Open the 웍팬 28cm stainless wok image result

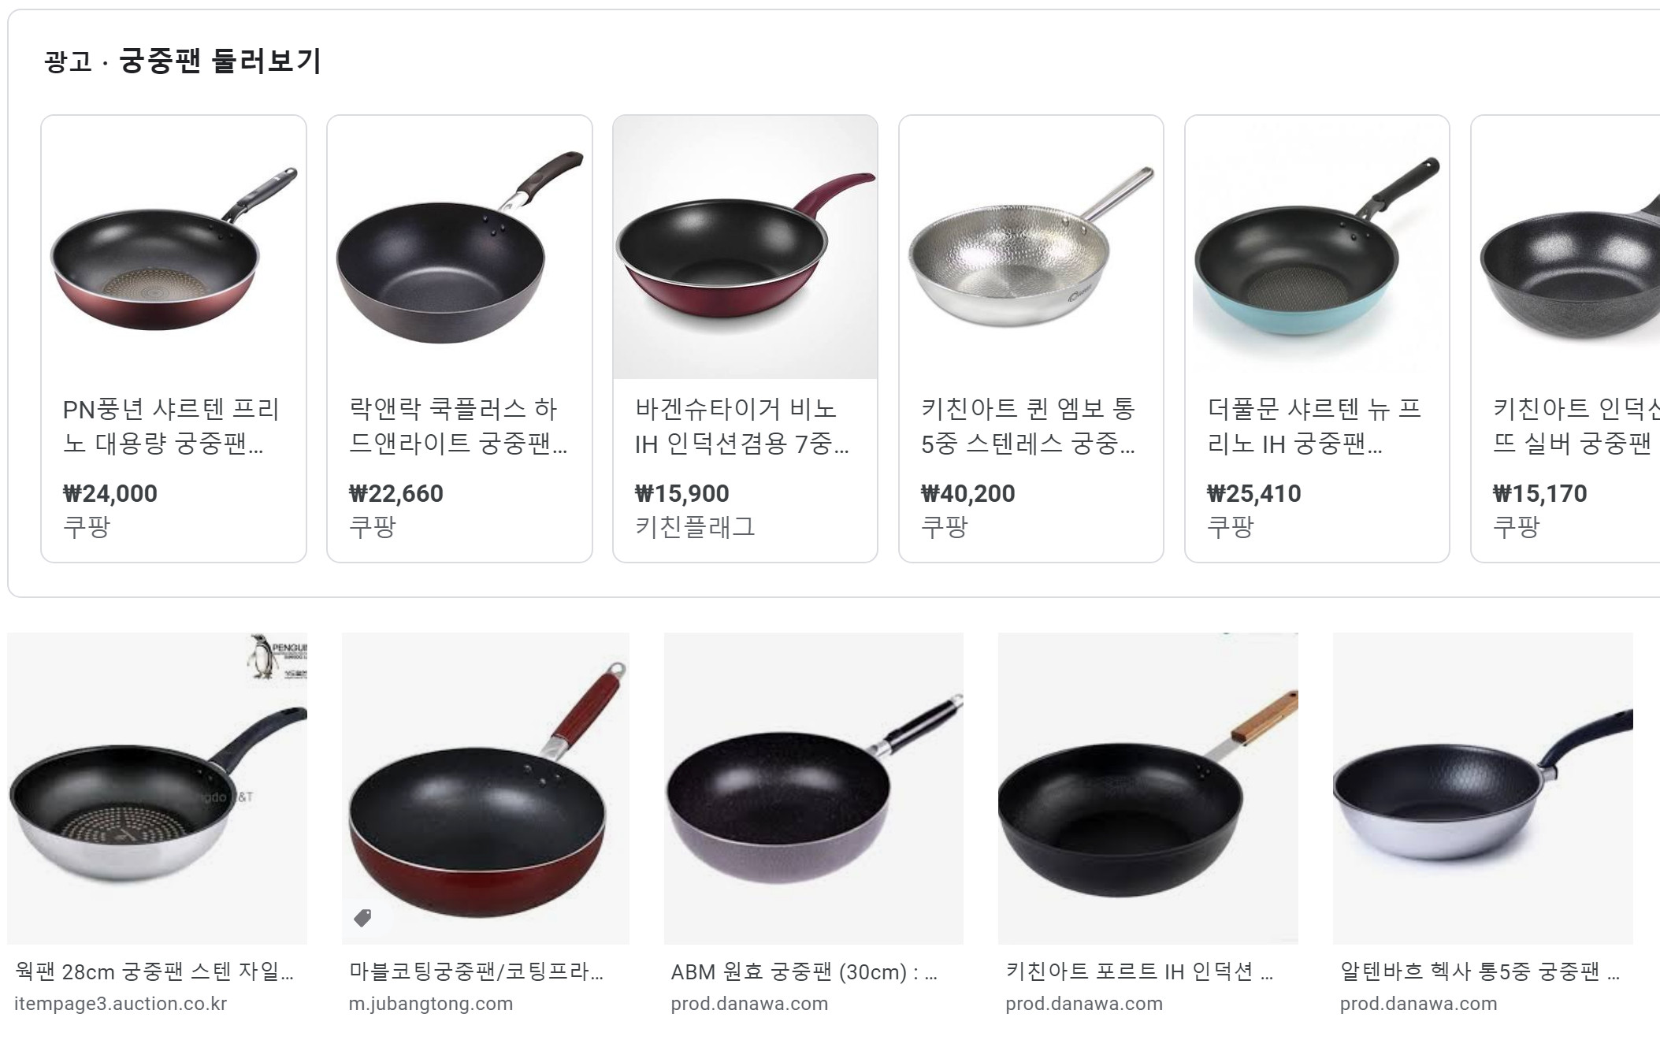tap(158, 789)
